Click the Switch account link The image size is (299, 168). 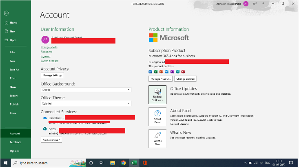(x=49, y=61)
